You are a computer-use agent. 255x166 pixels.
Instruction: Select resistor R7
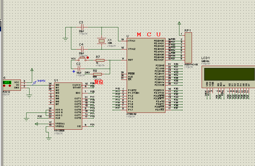pos(100,60)
